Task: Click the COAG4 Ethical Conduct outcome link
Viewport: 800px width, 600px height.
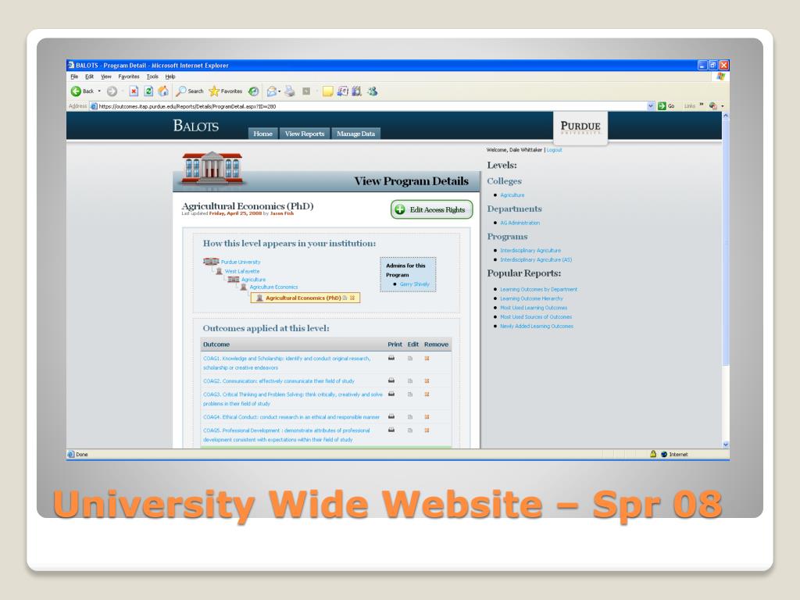Action: pos(291,417)
